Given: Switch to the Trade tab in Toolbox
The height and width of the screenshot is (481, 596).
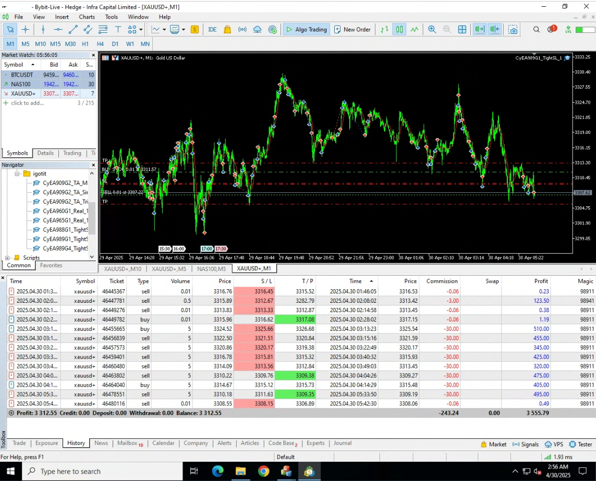Looking at the screenshot, I should (19, 443).
